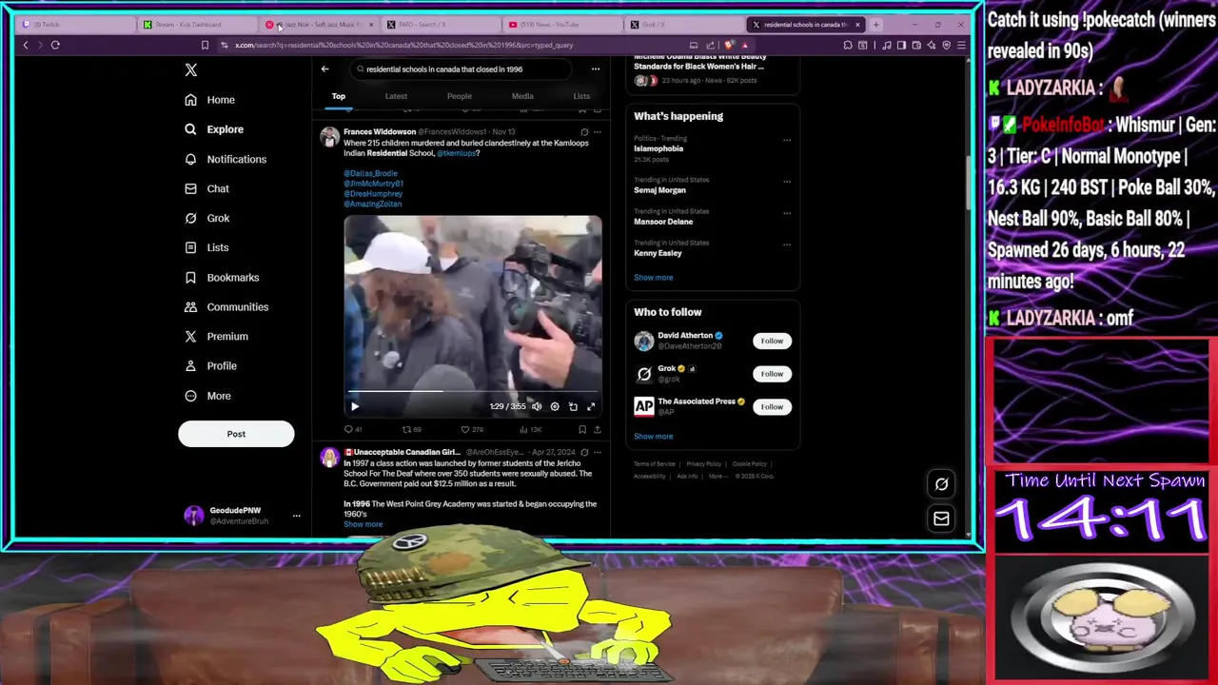Switch to Latest search tab

pos(396,96)
